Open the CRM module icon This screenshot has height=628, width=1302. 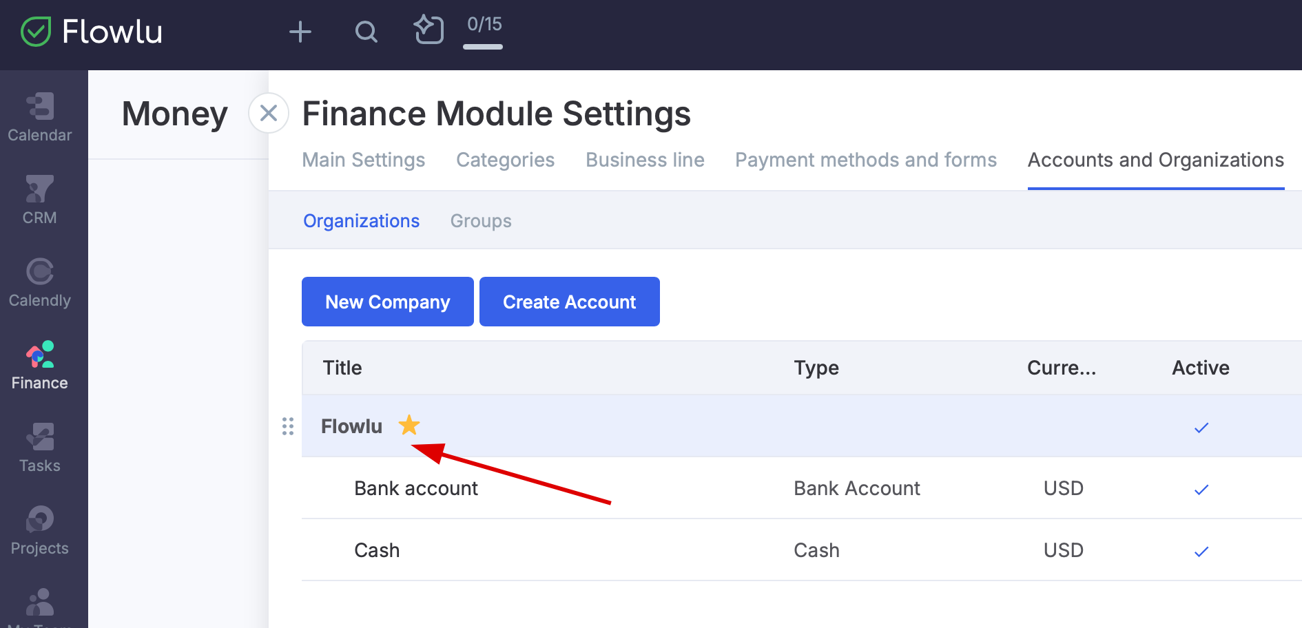click(x=40, y=200)
